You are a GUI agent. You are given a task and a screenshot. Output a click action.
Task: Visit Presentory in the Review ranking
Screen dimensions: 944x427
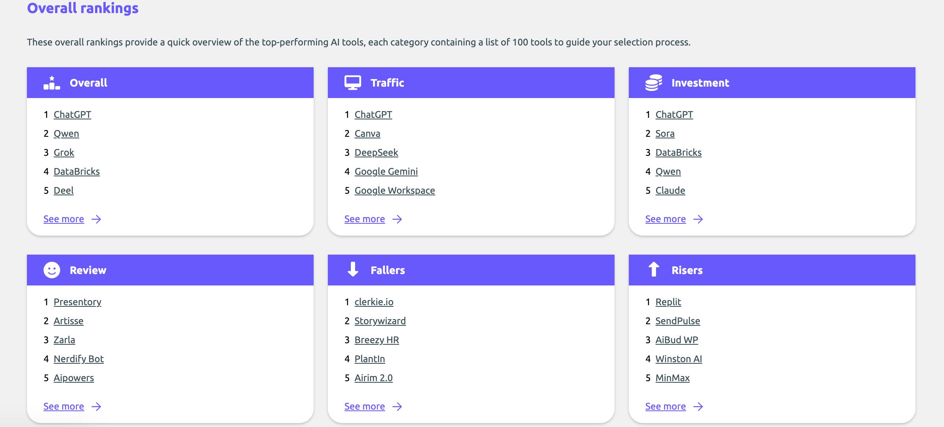[77, 302]
